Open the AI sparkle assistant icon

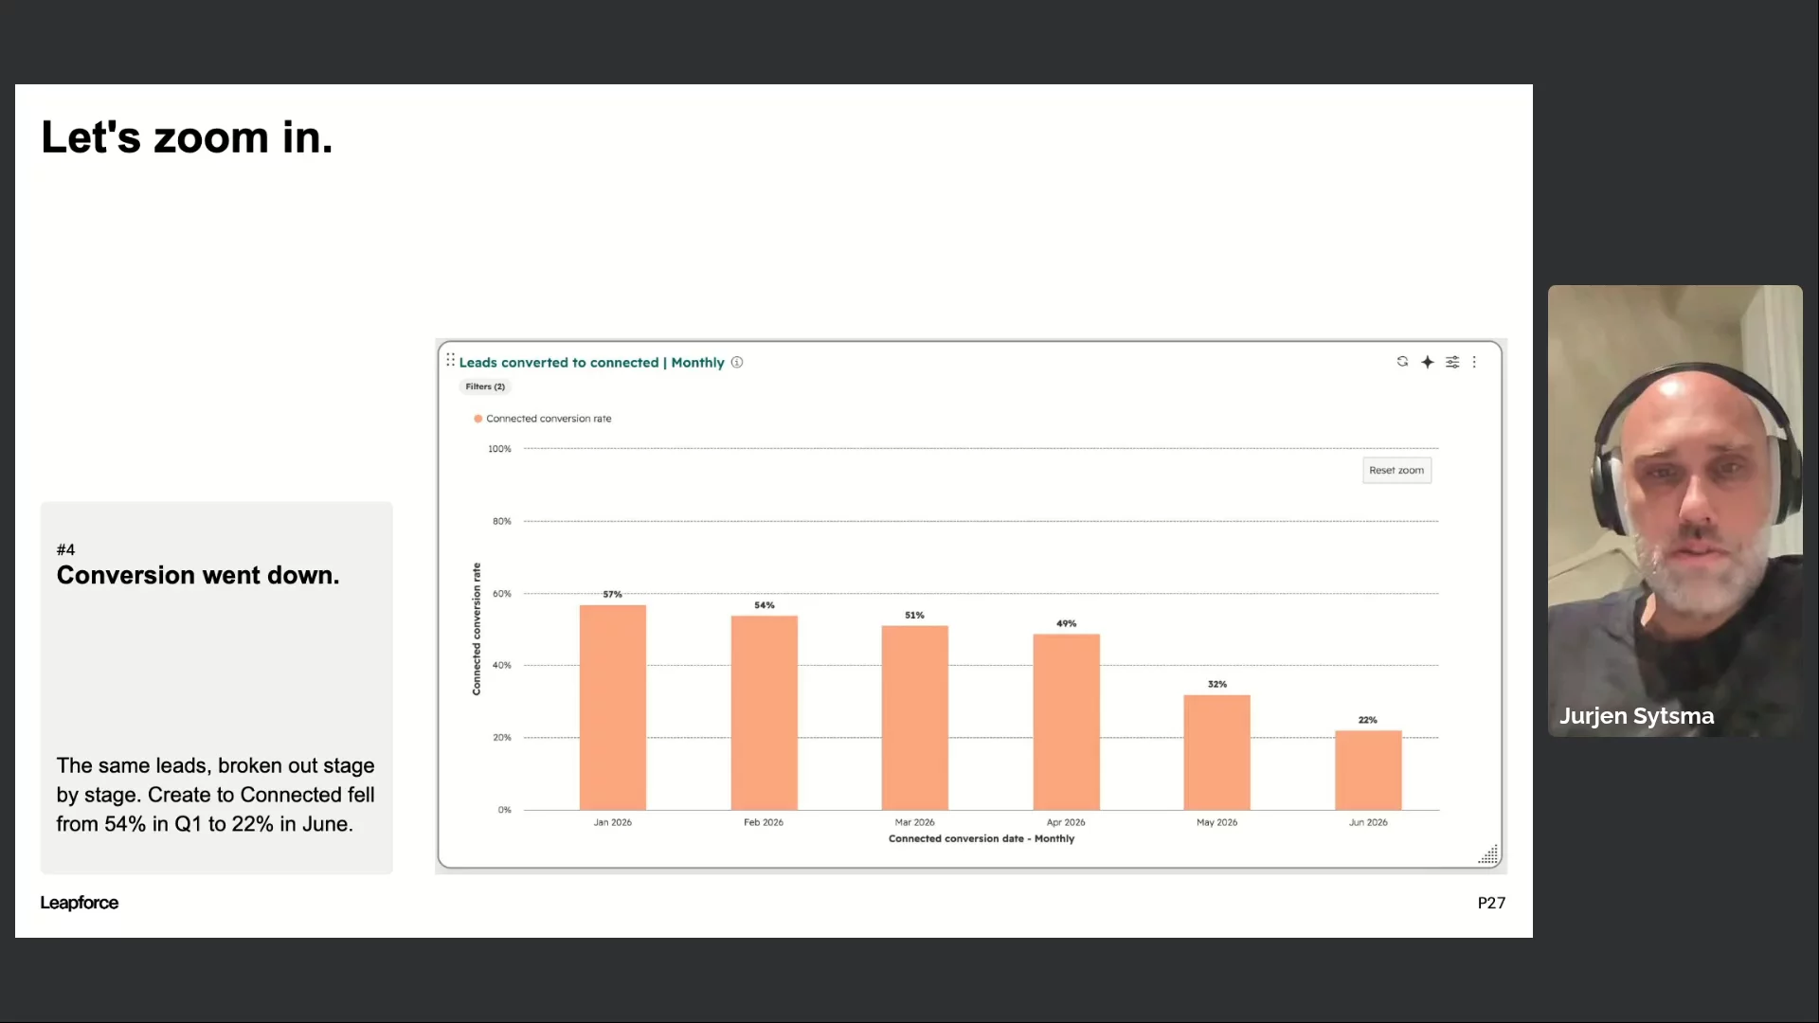(x=1428, y=362)
